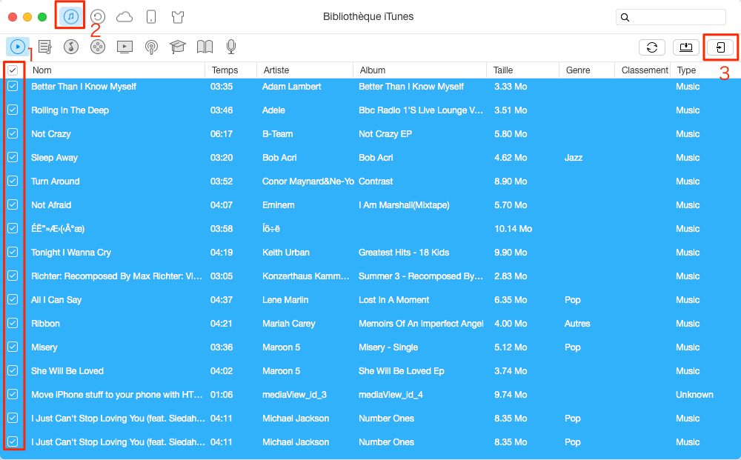The height and width of the screenshot is (460, 741).
Task: Toggle the select-all checkbox in header
Action: (13, 70)
